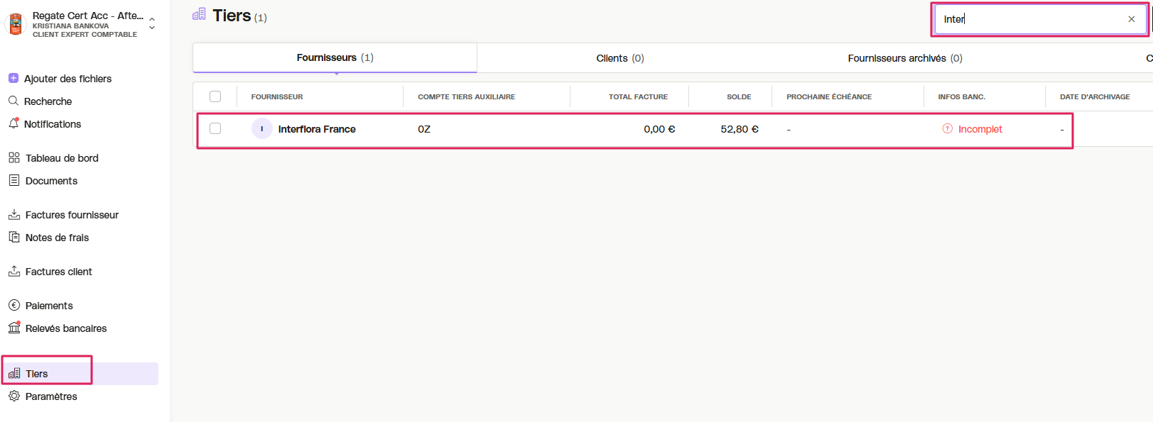The width and height of the screenshot is (1153, 422).
Task: Open Notifications in the sidebar
Action: click(x=53, y=124)
